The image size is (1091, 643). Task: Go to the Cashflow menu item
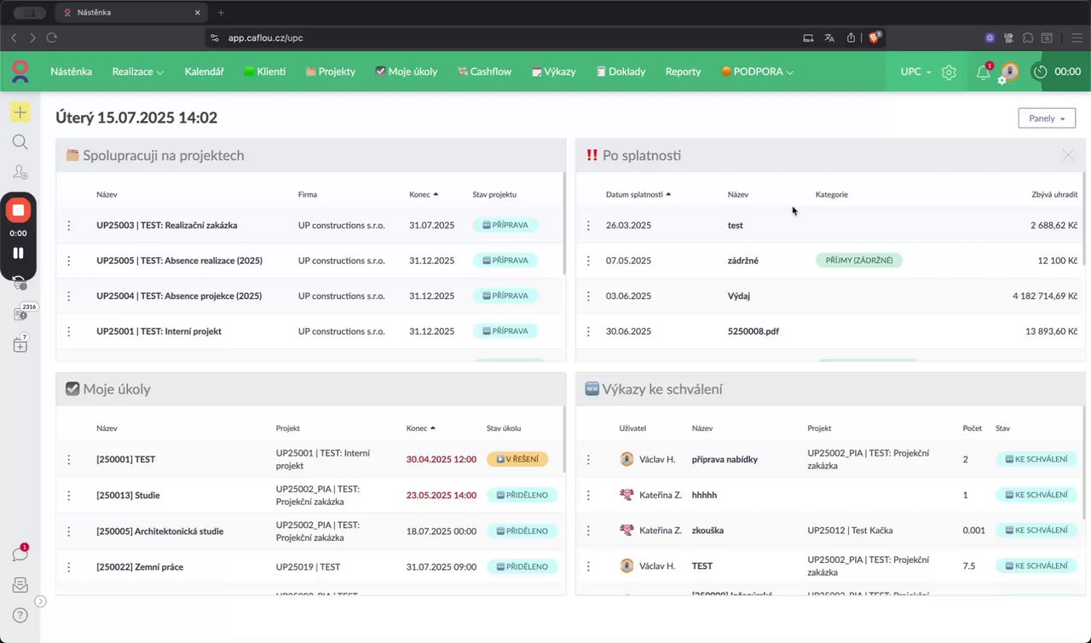pos(484,72)
